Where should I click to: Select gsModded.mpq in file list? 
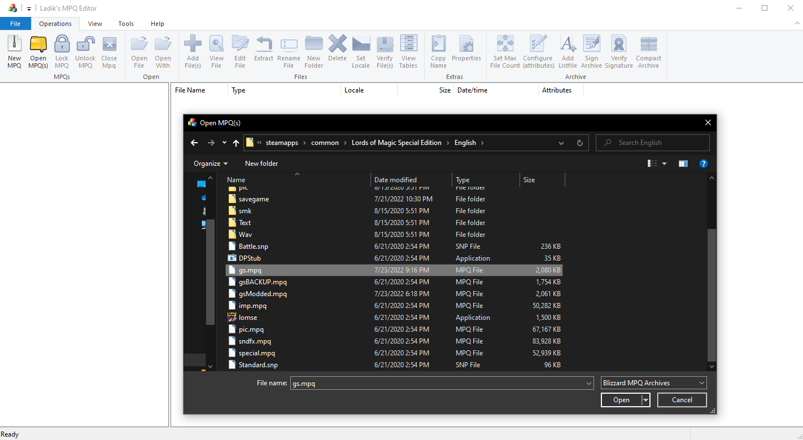(394, 294)
